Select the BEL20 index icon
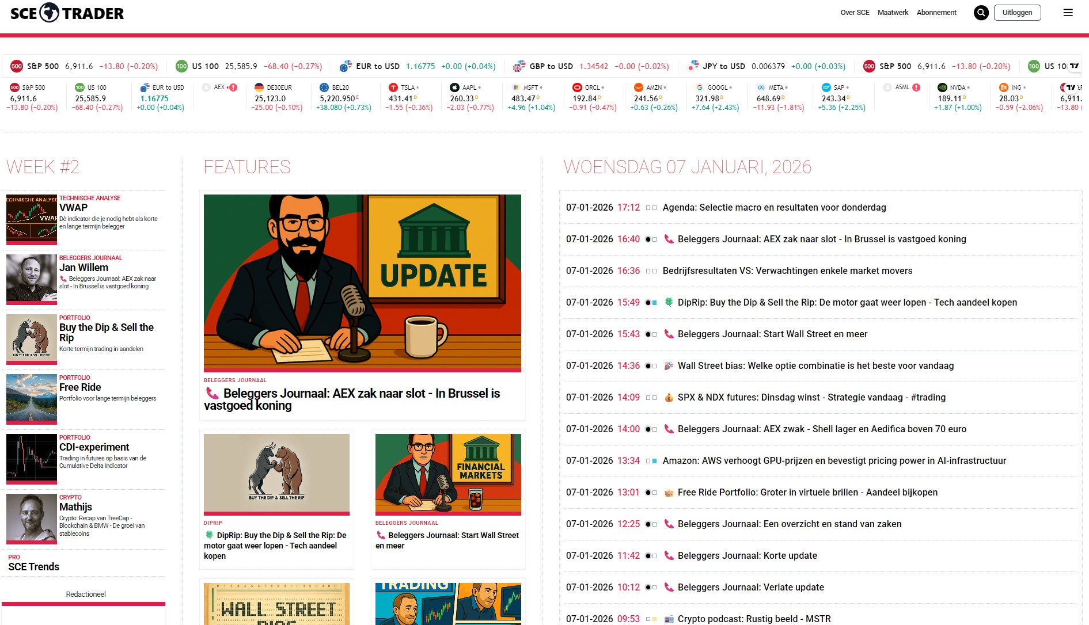 tap(324, 87)
